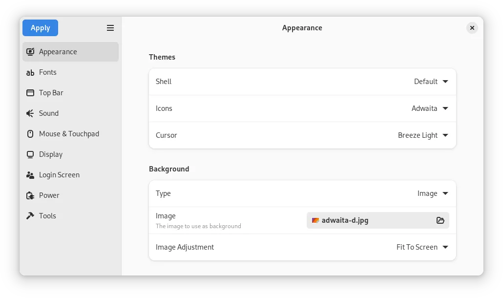Click the Power plug icon
Viewport: 503px width, 298px height.
[30, 195]
